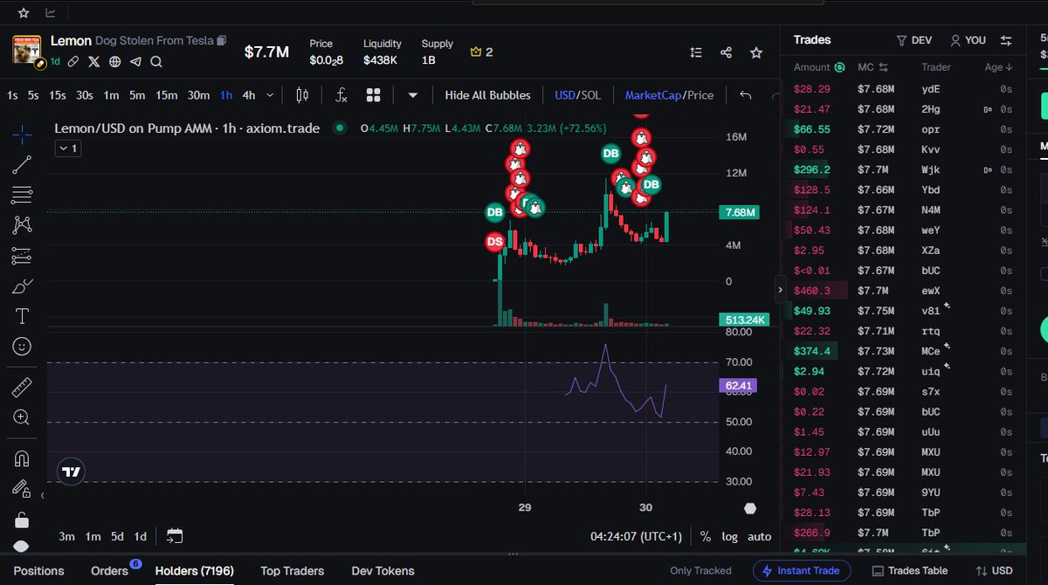Expand more intervals chevron after 4h

point(270,95)
